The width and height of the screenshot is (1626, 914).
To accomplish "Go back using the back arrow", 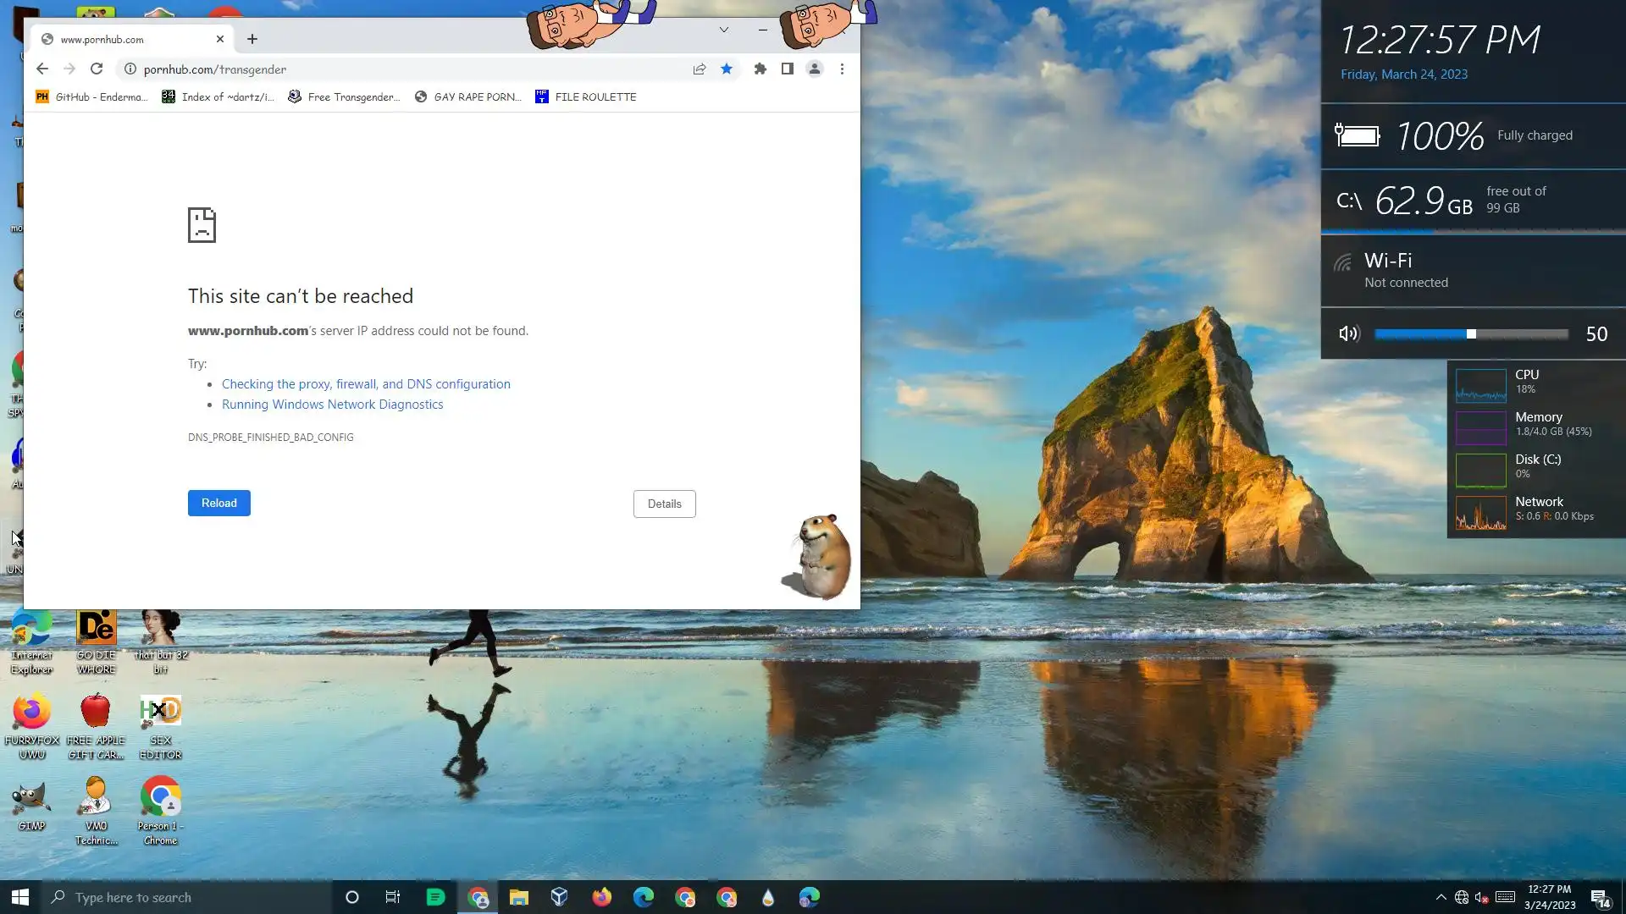I will click(x=42, y=69).
